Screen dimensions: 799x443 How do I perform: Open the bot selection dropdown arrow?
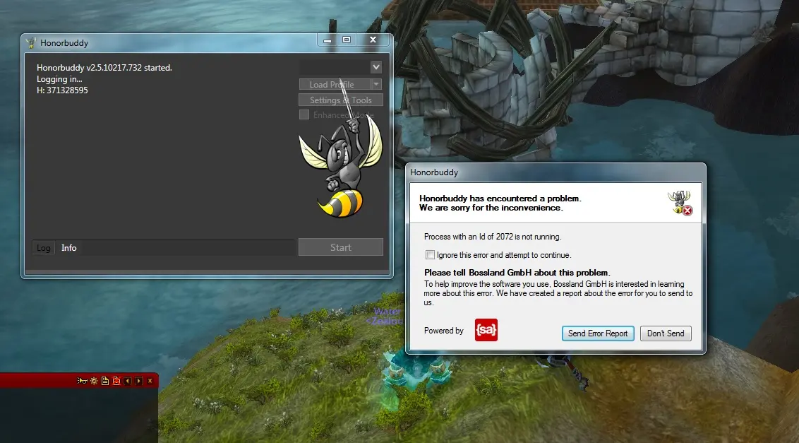tap(376, 67)
